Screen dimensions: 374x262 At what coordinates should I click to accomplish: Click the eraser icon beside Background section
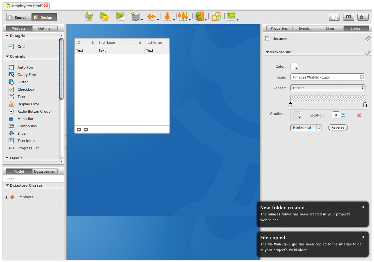368,52
